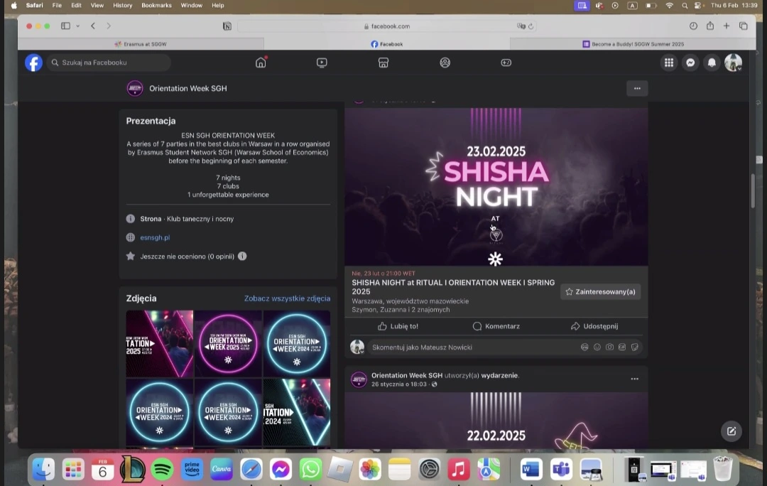767x486 pixels.
Task: Open the Facebook Gaming icon
Action: pyautogui.click(x=506, y=63)
